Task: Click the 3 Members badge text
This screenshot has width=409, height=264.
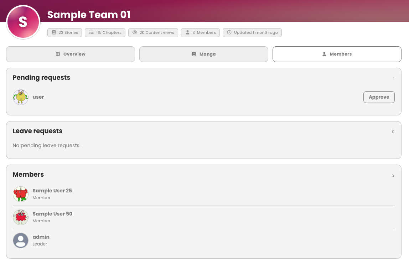Action: pyautogui.click(x=204, y=32)
